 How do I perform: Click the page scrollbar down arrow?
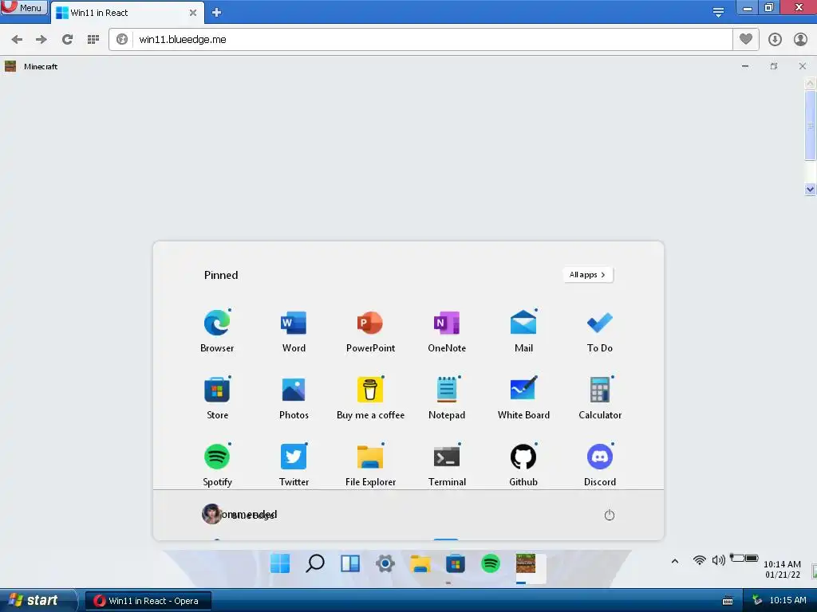pos(811,190)
